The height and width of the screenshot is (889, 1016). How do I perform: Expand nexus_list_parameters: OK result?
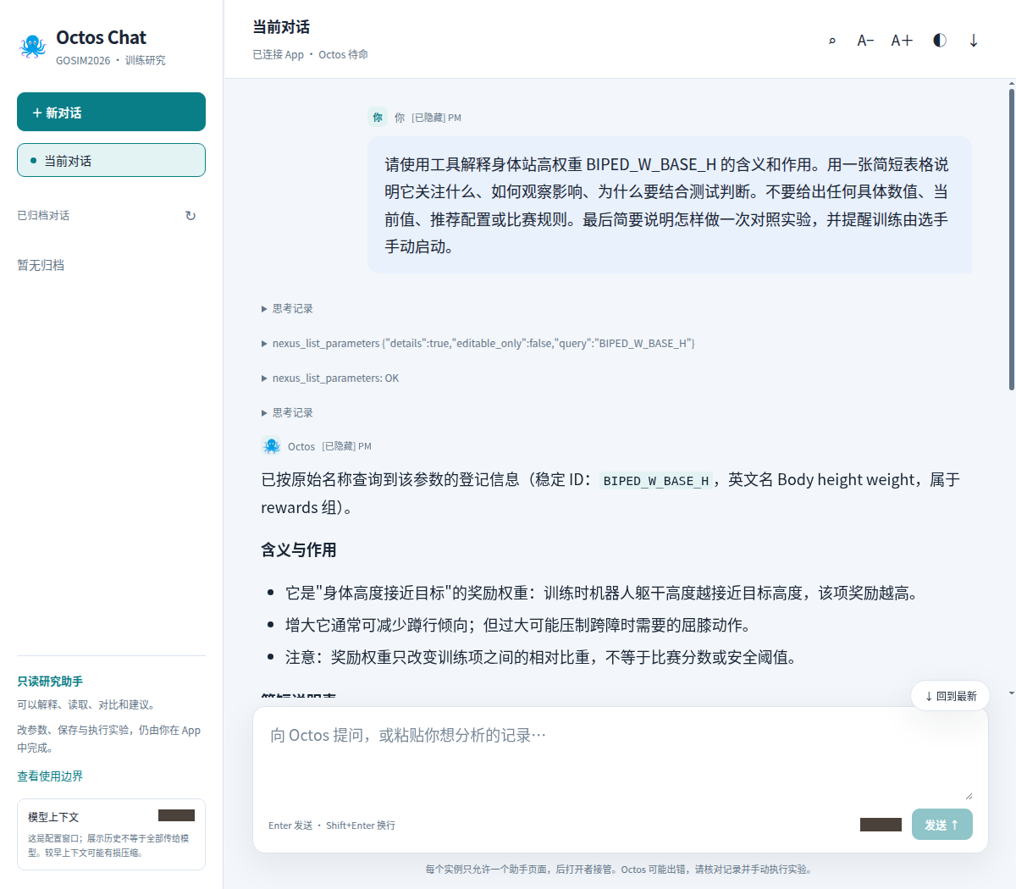click(x=330, y=378)
